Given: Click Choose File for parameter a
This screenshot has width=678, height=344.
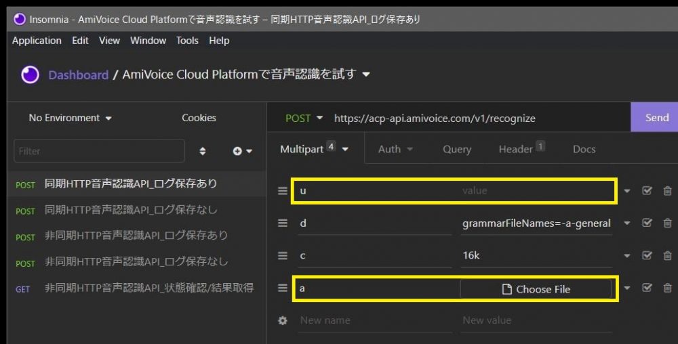Looking at the screenshot, I should click(536, 289).
